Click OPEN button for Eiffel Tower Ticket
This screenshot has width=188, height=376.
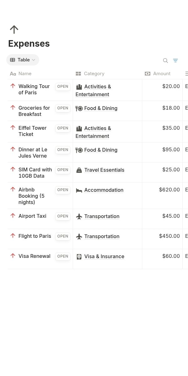63,128
